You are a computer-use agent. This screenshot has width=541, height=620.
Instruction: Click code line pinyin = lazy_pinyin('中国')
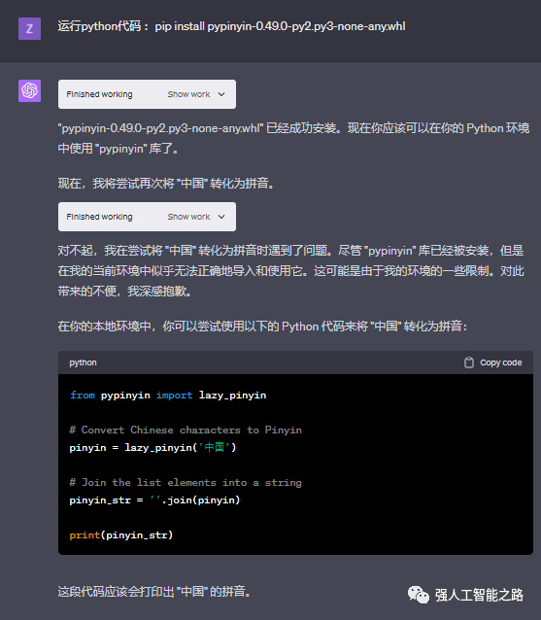(152, 447)
